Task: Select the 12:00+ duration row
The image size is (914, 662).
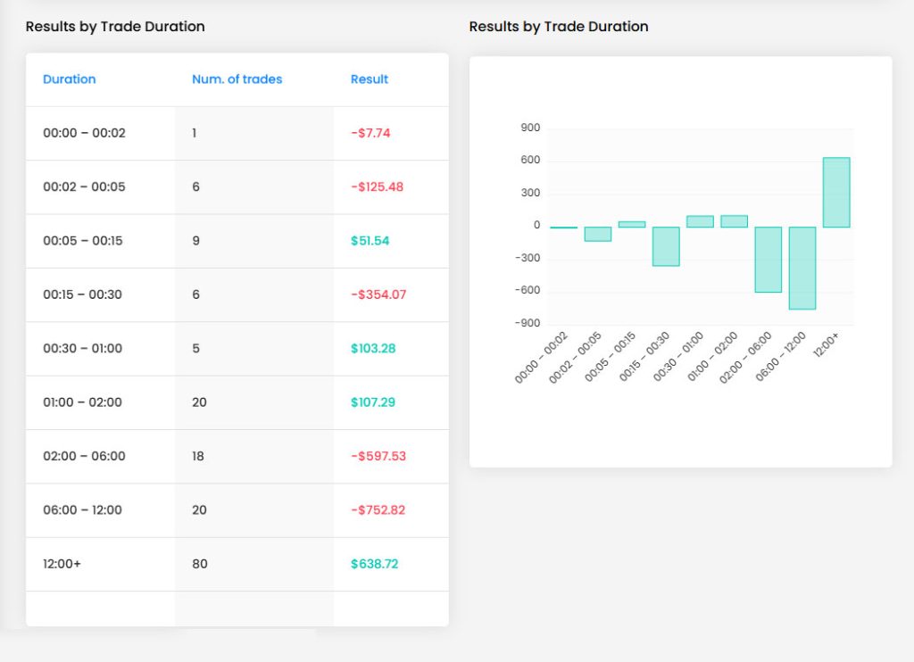Action: tap(237, 564)
